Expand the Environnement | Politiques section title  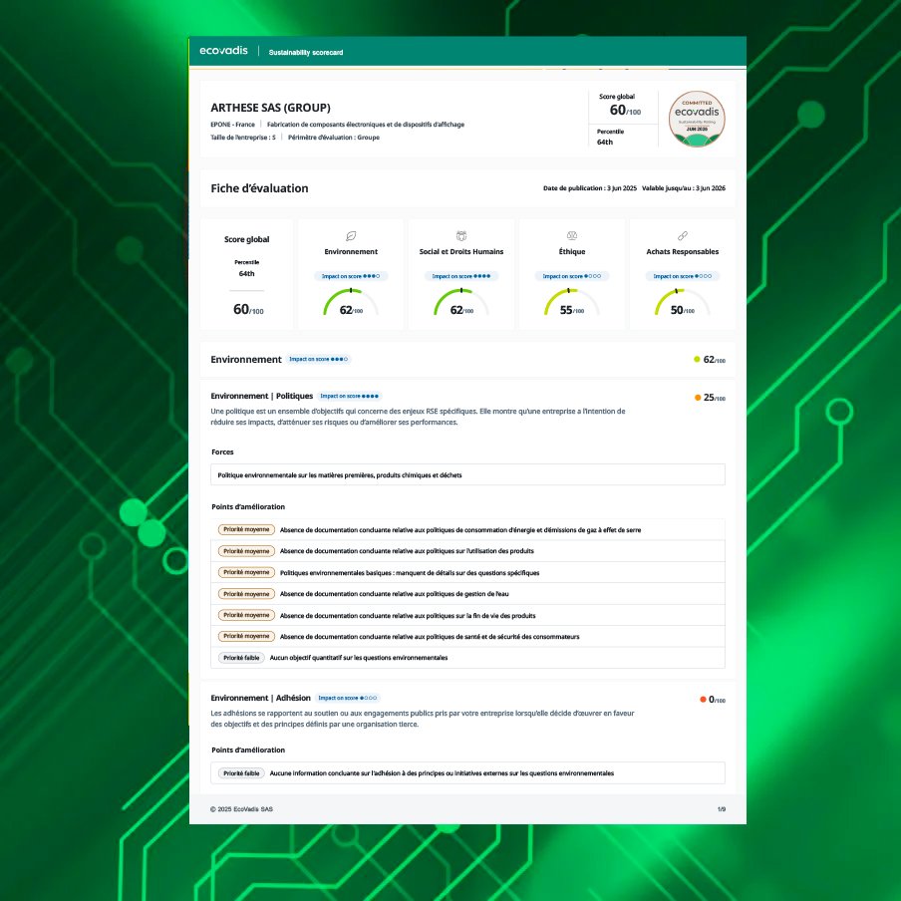pyautogui.click(x=262, y=396)
